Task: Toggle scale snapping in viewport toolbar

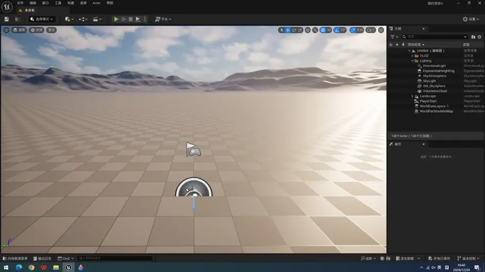Action: (x=353, y=30)
